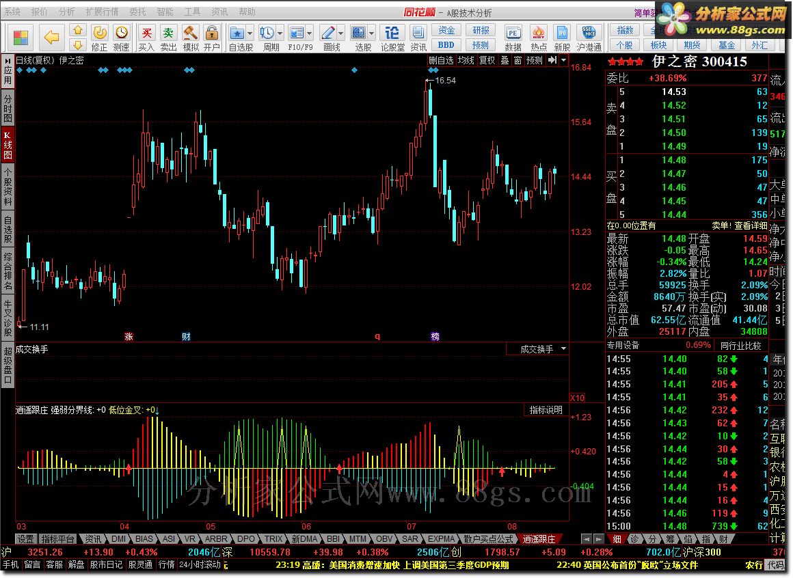Expand the 周期 dropdown arrow

click(x=280, y=34)
